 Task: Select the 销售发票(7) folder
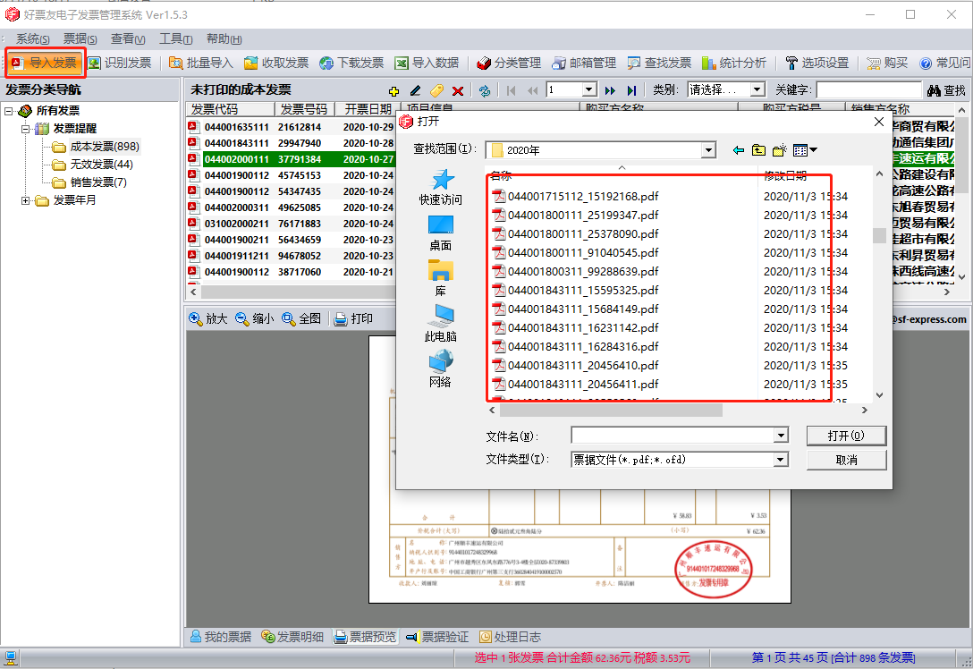pyautogui.click(x=90, y=182)
